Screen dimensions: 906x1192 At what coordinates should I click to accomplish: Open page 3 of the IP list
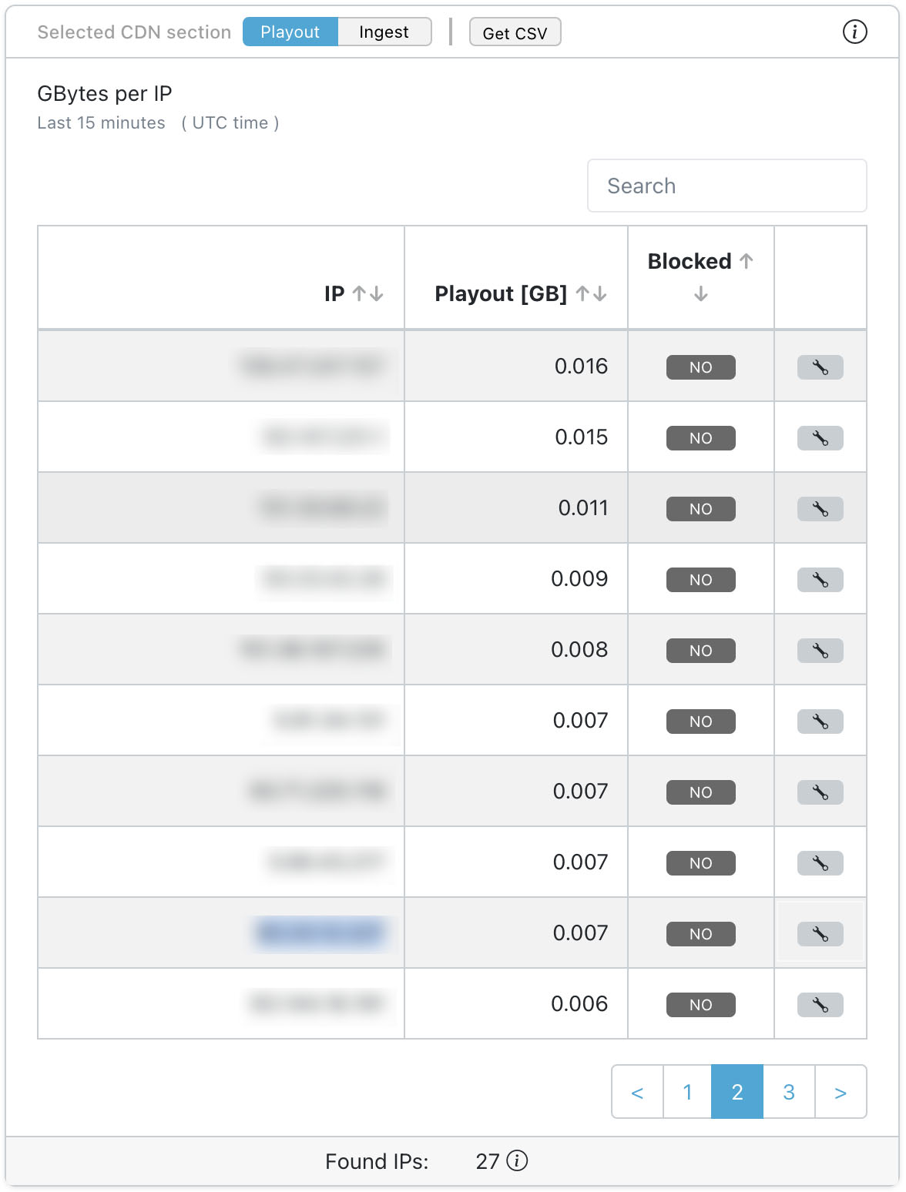click(x=788, y=1092)
